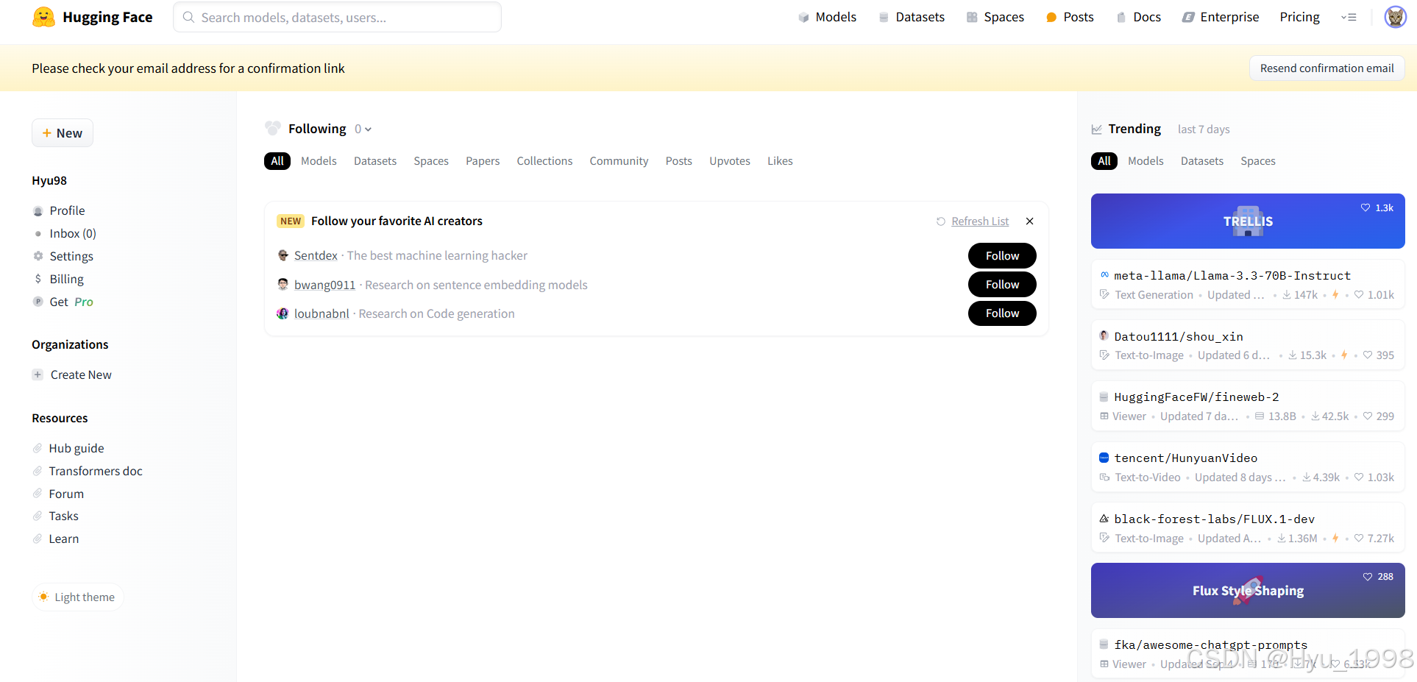Image resolution: width=1417 pixels, height=682 pixels.
Task: Focus the search models input field
Action: [x=337, y=17]
